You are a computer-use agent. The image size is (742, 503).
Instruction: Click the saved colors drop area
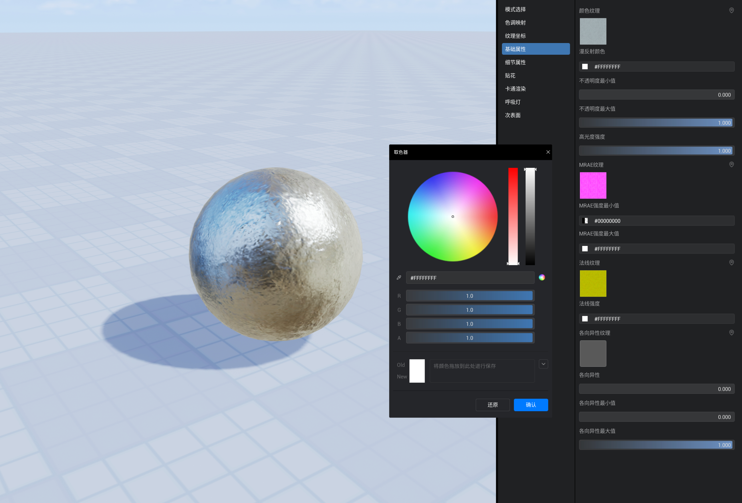click(482, 371)
